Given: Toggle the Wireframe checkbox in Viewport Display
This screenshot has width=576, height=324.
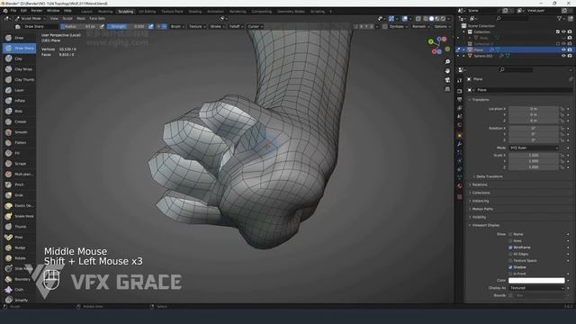Looking at the screenshot, I should click(510, 247).
